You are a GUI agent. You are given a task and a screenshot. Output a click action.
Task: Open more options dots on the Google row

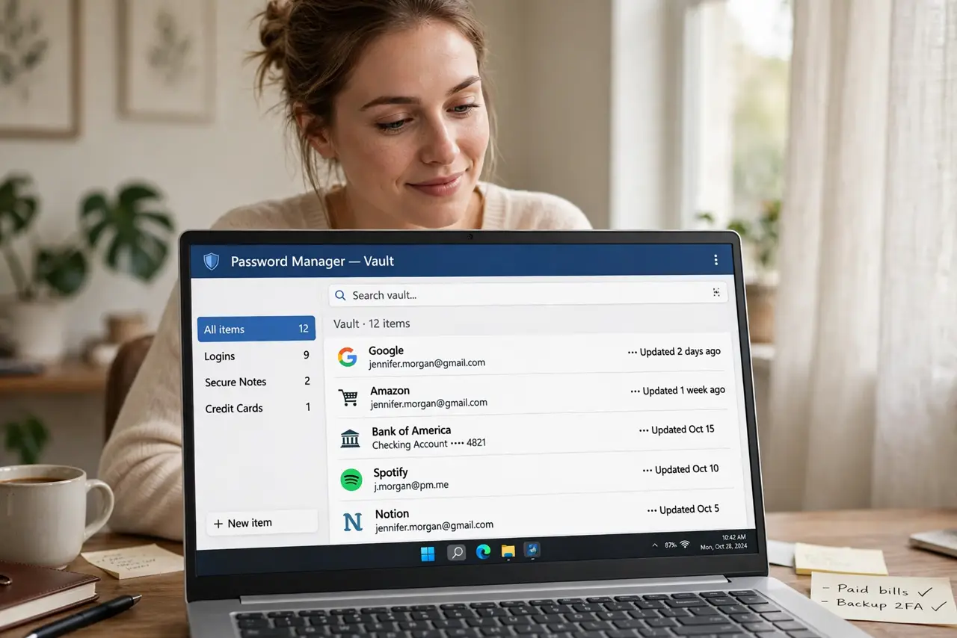coord(633,352)
